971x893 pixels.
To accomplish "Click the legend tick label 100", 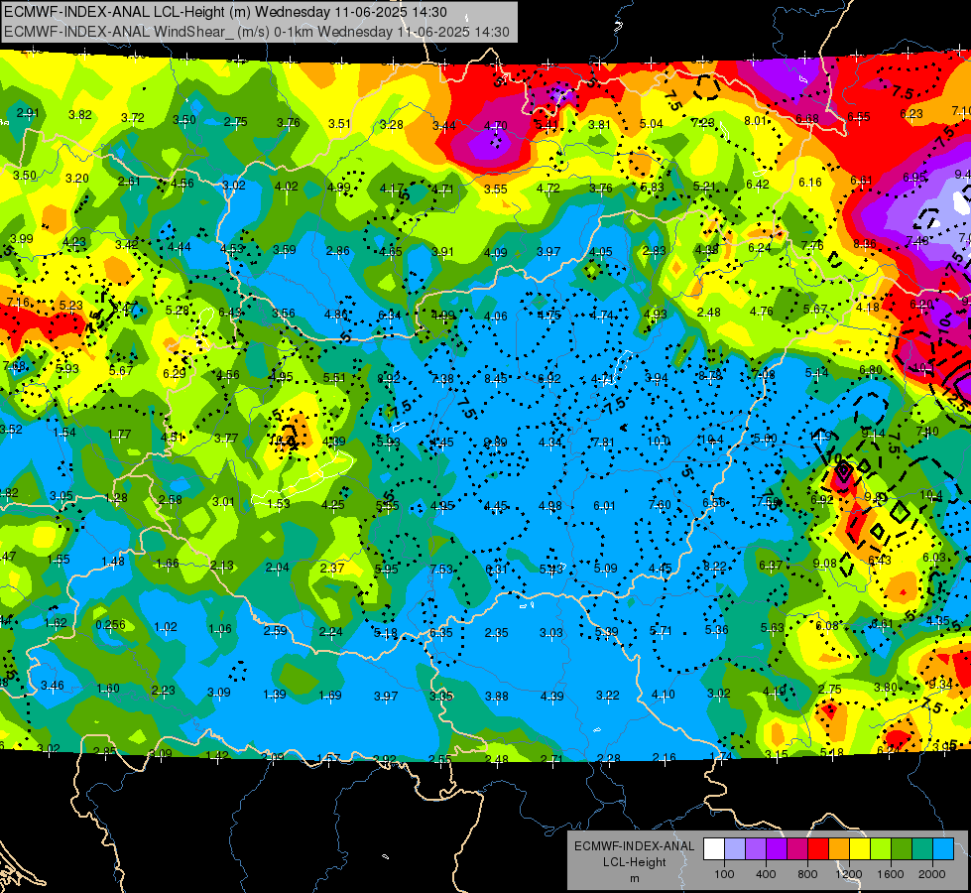I will click(724, 874).
